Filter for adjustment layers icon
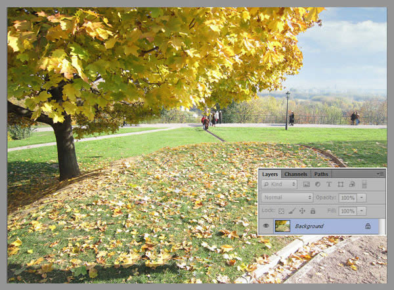 (318, 184)
